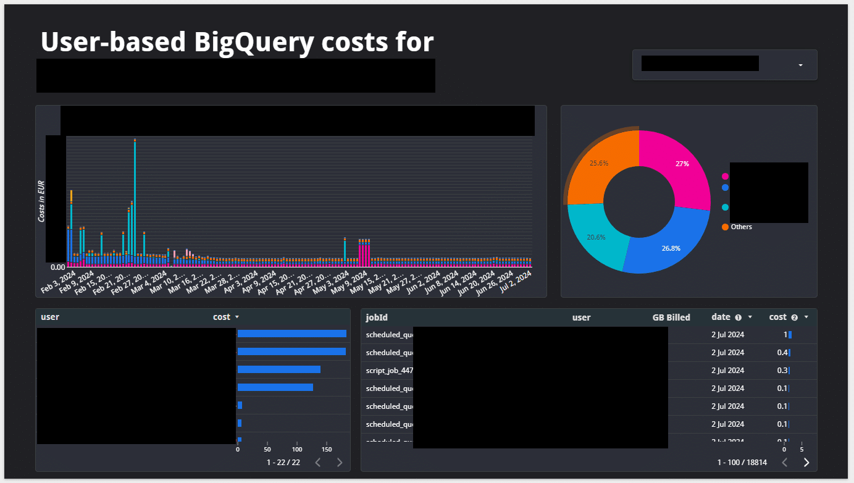Image resolution: width=854 pixels, height=483 pixels.
Task: Click user column header in jobs table
Action: [x=581, y=317]
